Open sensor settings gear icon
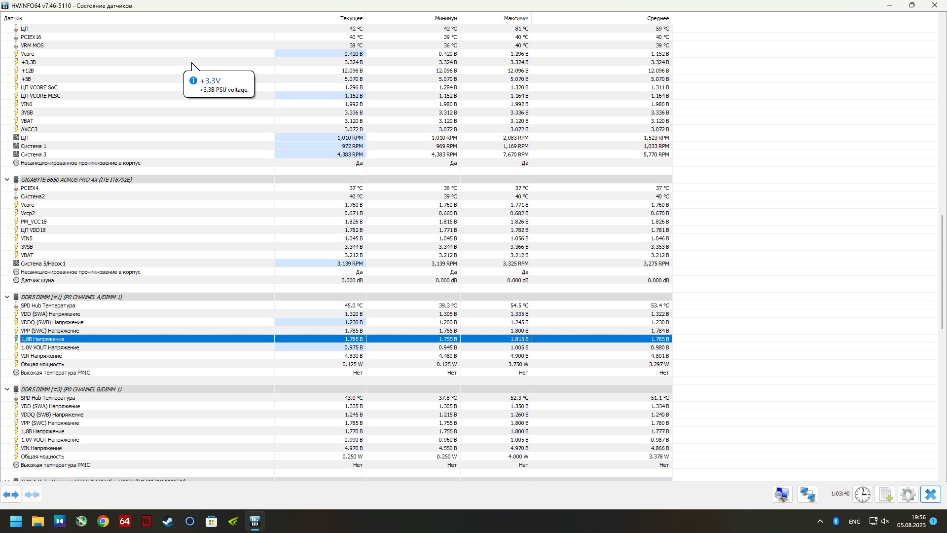Screen dimensions: 947x533 coord(908,495)
